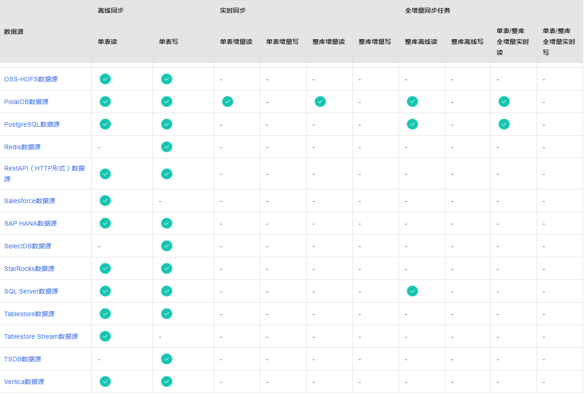
Task: Open the Salesforce数据源 link
Action: (30, 201)
